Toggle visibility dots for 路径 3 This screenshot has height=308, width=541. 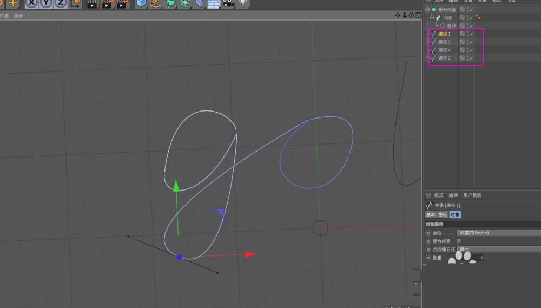[467, 42]
